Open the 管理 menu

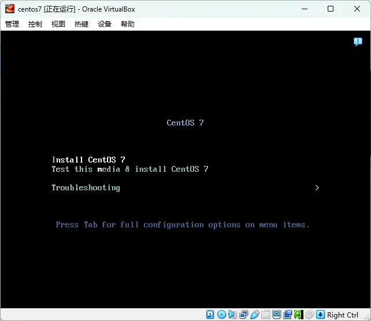coord(12,24)
